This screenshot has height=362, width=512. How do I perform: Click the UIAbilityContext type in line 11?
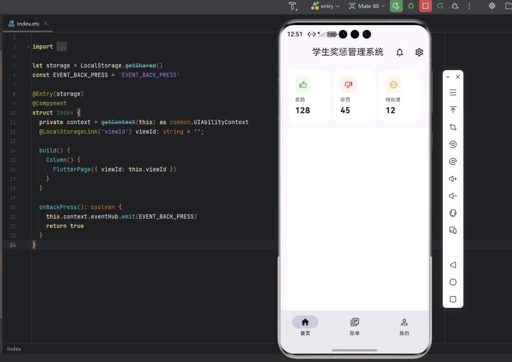[221, 122]
